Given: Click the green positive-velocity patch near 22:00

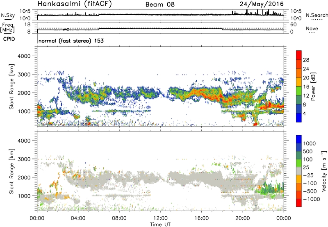Looking at the screenshot, I should (269, 188).
